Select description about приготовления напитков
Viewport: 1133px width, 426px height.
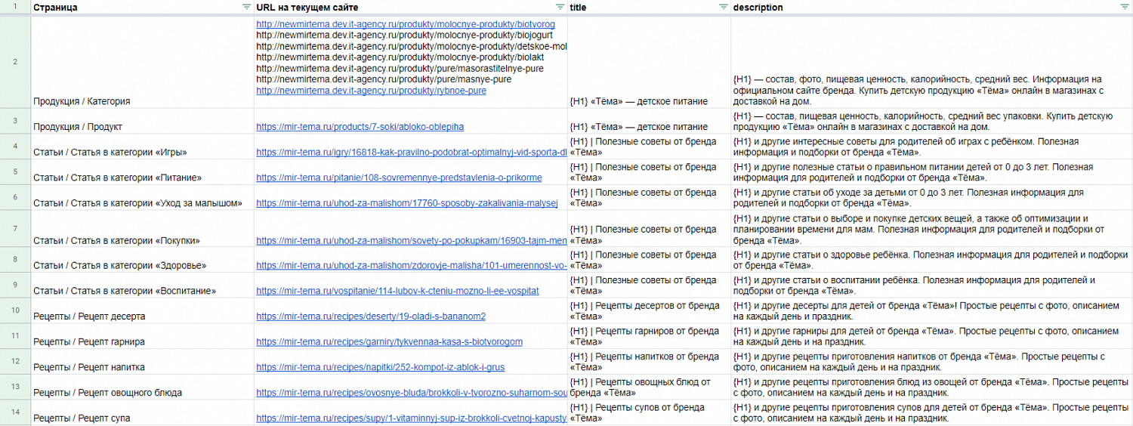932,362
